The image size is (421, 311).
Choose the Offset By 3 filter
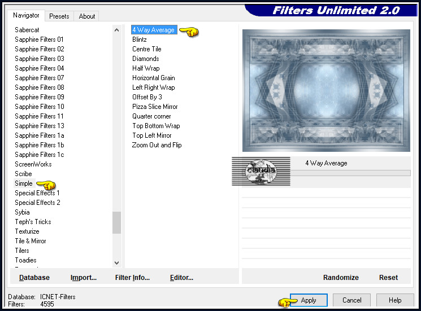(147, 97)
